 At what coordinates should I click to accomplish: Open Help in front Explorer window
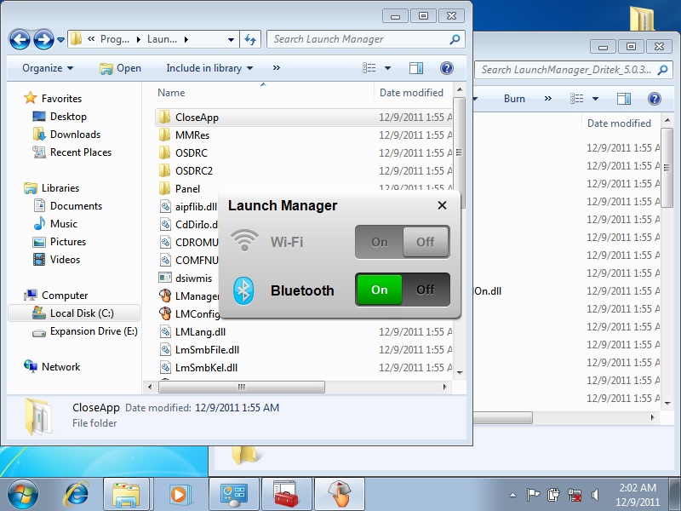coord(447,68)
